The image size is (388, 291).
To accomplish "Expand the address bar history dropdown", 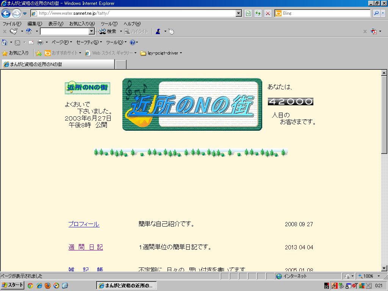I will 239,13.
